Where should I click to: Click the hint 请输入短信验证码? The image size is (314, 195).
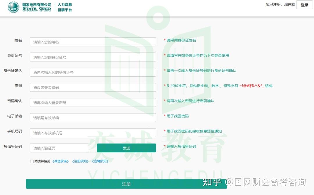181,147
